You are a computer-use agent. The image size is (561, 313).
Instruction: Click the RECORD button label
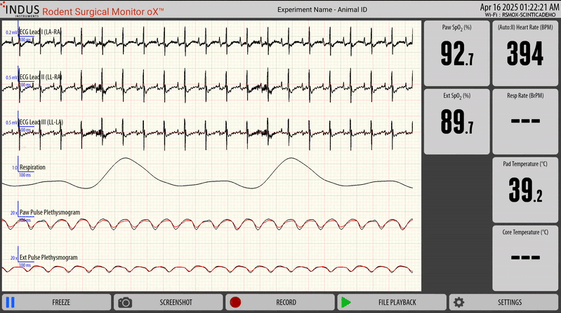coord(286,302)
